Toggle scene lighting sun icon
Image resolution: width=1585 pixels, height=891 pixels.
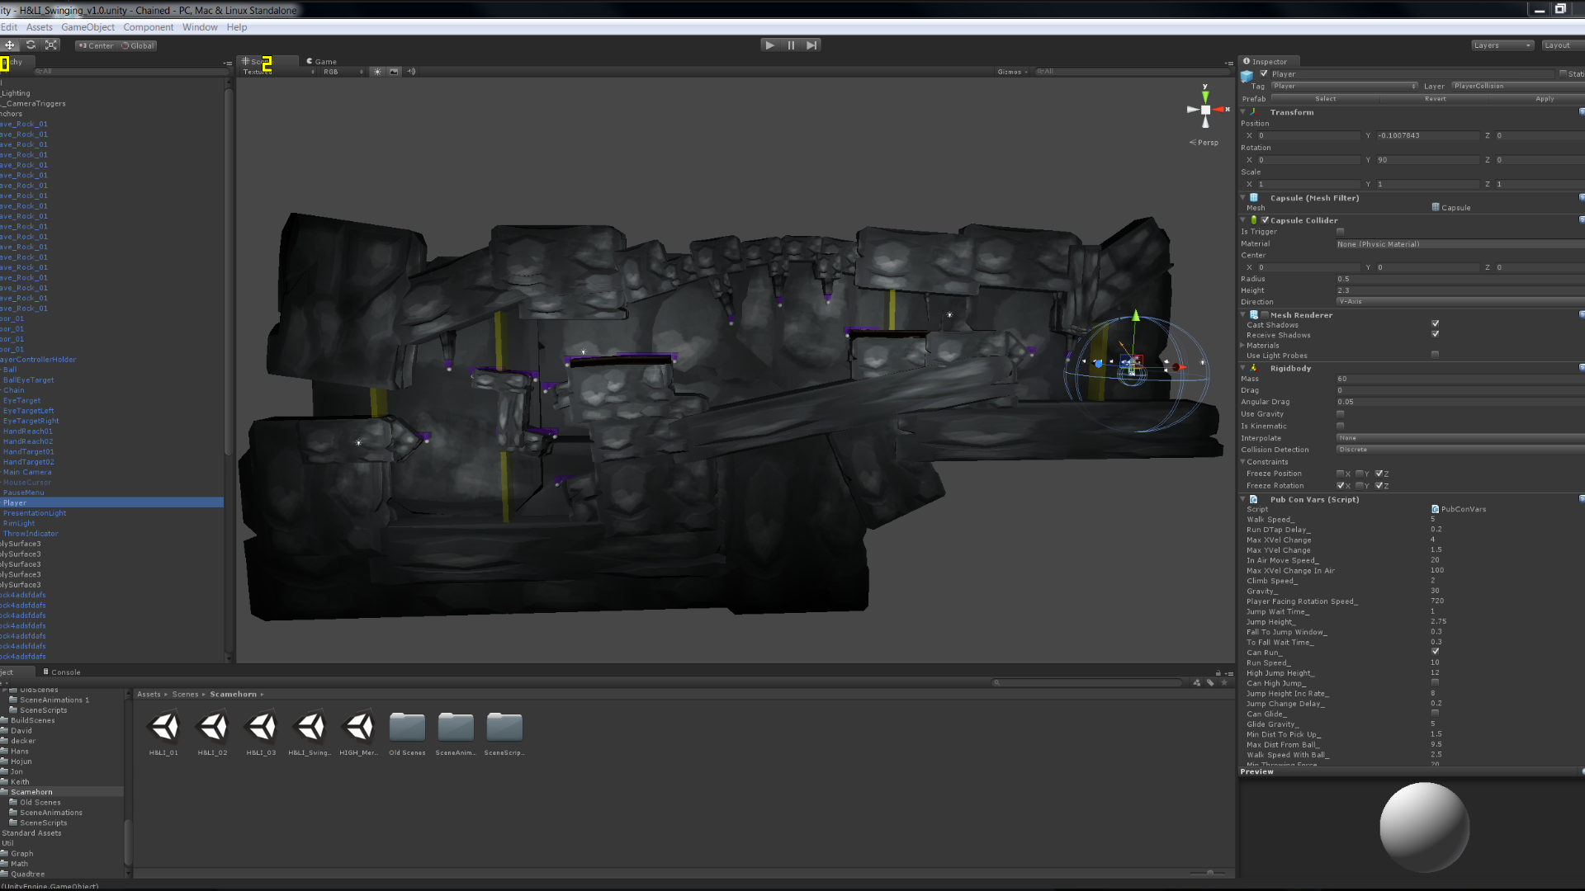point(378,72)
